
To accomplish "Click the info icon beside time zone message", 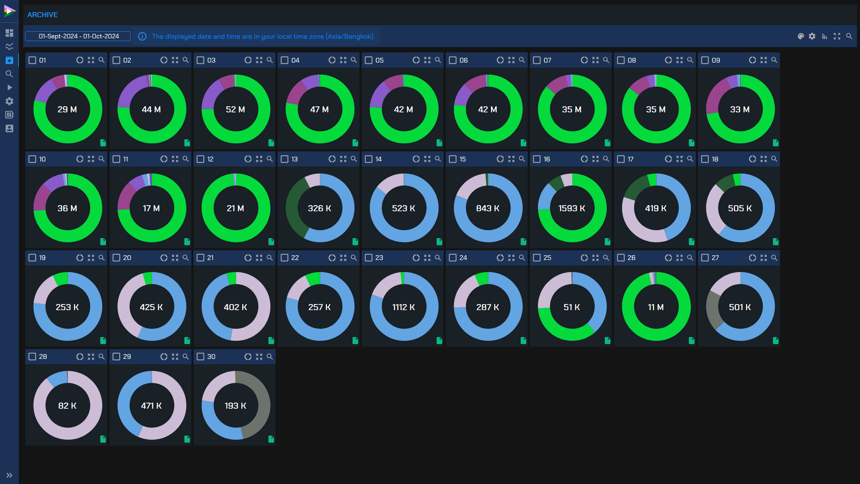I will [142, 36].
